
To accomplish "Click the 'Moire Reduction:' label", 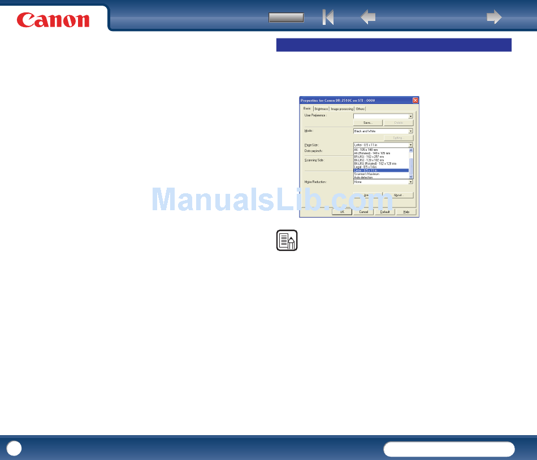I will pyautogui.click(x=315, y=182).
